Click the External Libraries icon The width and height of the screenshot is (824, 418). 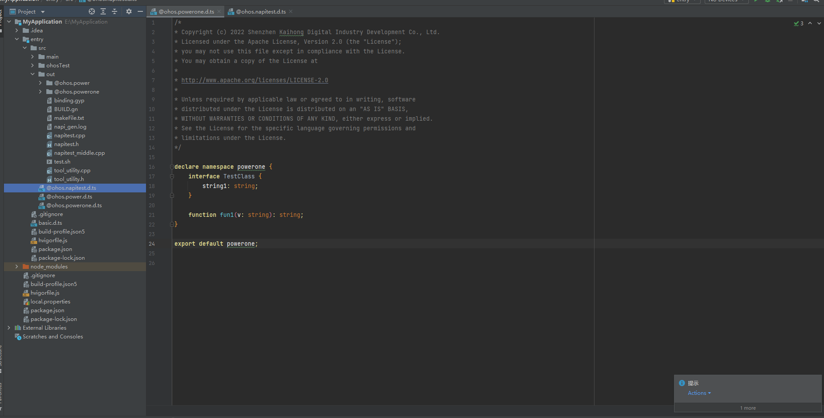(x=18, y=328)
